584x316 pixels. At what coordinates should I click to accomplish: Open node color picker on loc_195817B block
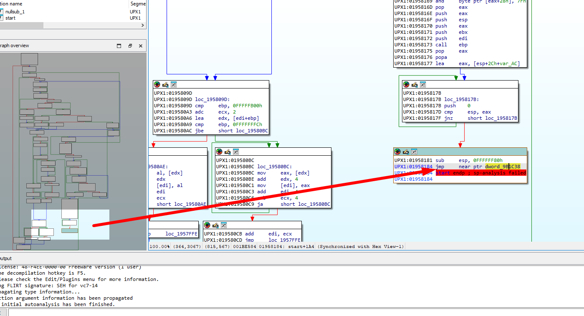pos(406,84)
